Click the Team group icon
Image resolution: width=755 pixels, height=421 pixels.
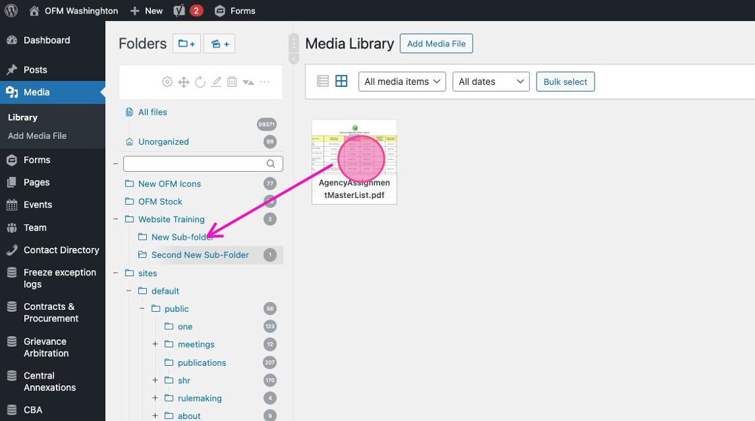[12, 228]
